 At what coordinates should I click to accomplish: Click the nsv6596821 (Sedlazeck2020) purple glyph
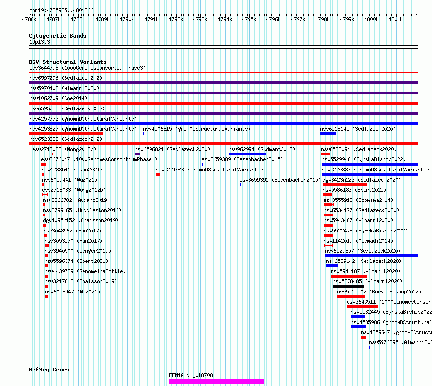click(x=137, y=154)
